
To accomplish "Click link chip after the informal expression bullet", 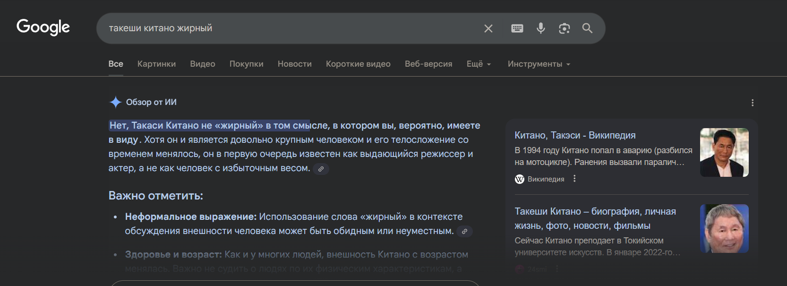I will pos(465,232).
